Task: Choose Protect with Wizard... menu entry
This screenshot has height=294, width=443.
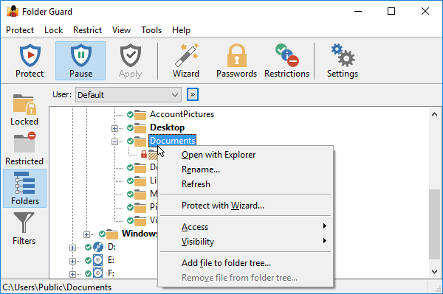Action: [x=245, y=206]
